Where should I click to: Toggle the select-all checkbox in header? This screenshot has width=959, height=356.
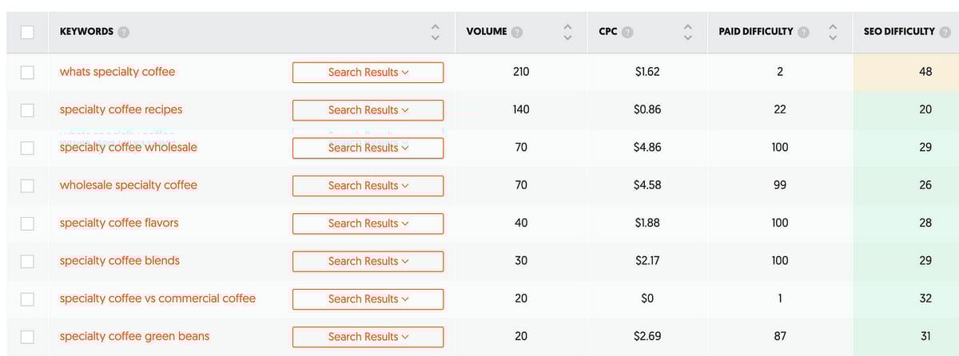(x=27, y=33)
